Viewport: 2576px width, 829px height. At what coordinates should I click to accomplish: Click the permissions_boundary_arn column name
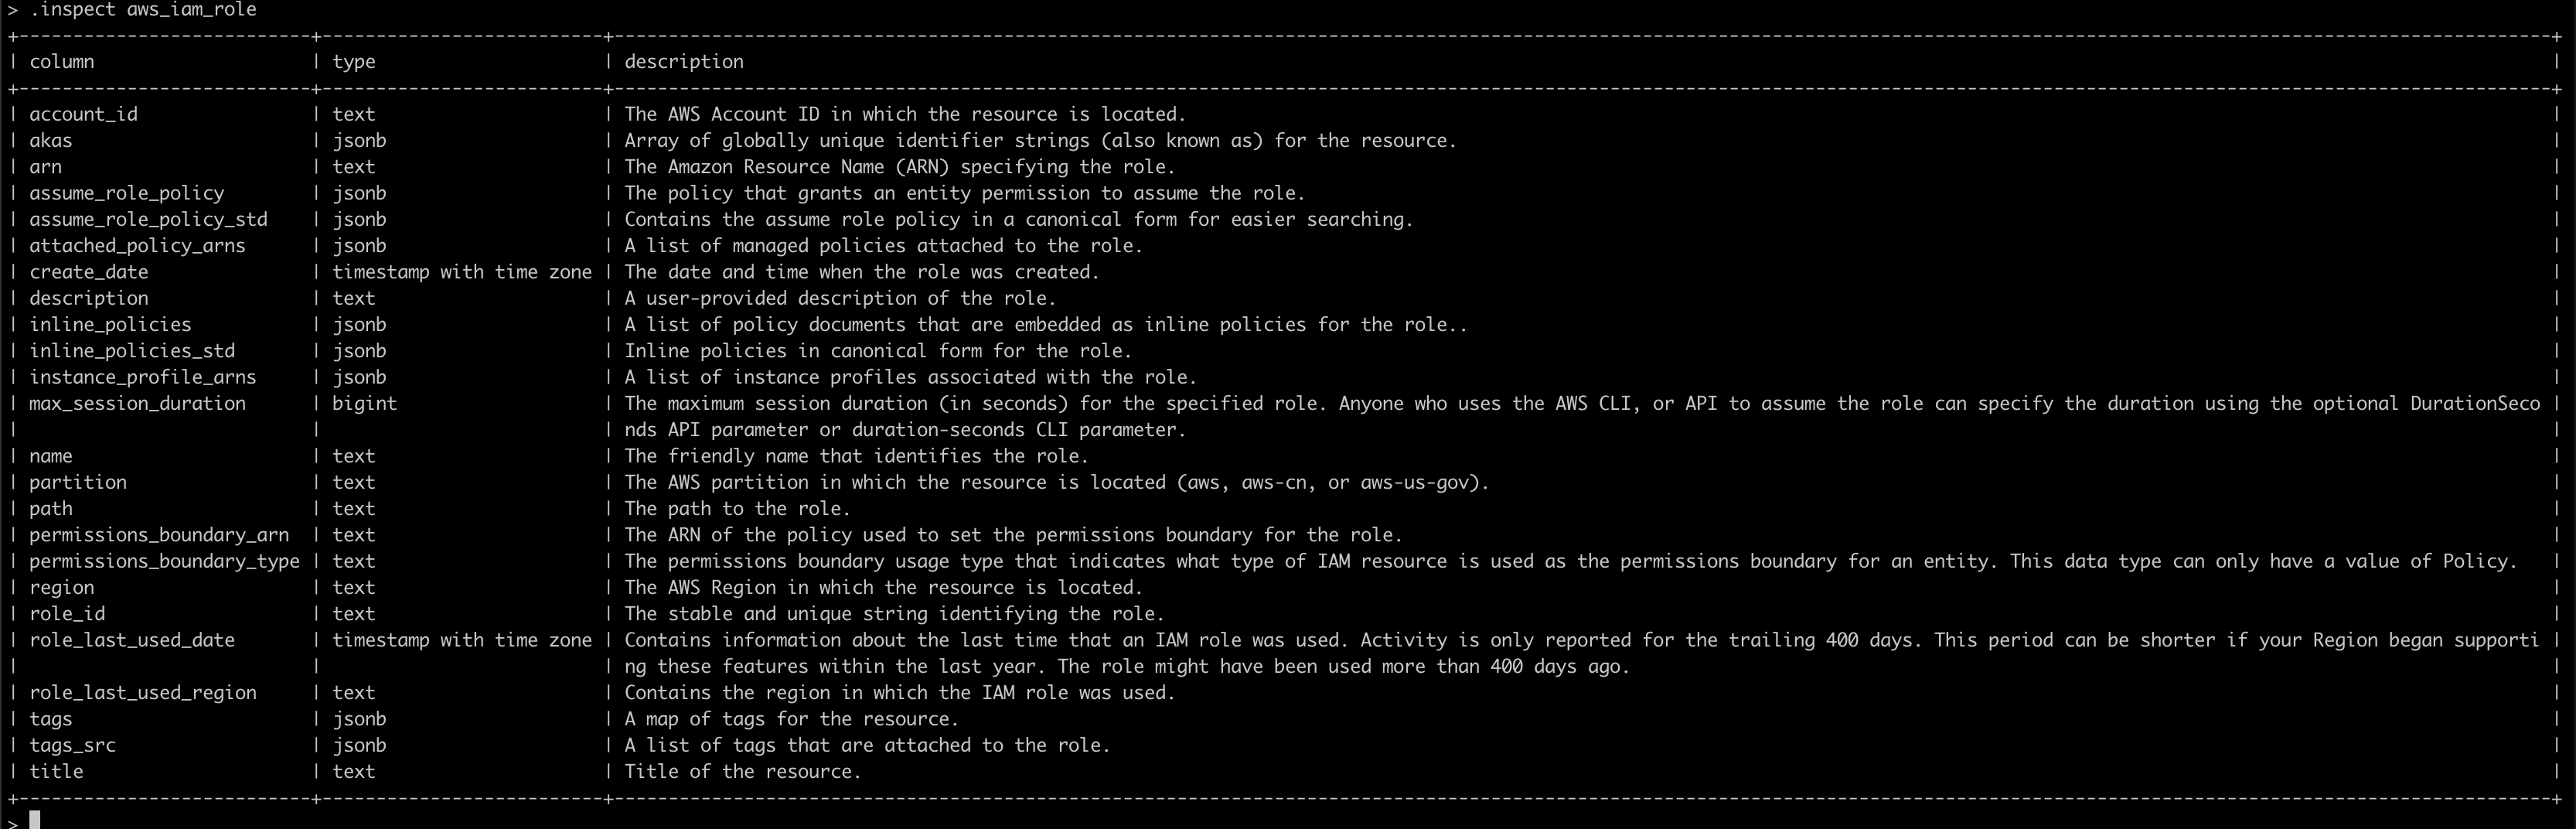(159, 535)
